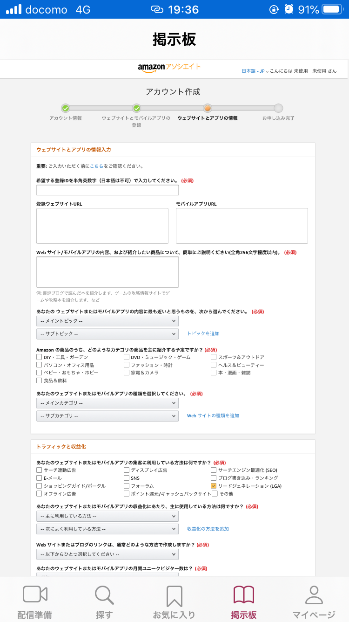The width and height of the screenshot is (349, 622).
Task: Open the 日本語 - JP language selector
Action: (255, 71)
